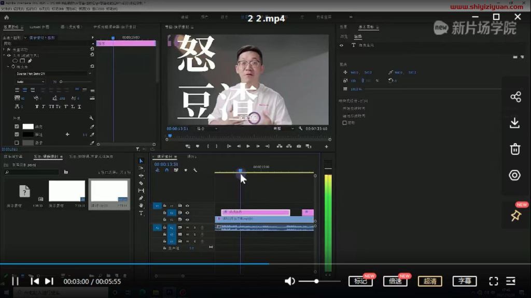Click the 字幕 button at the bottom bar
This screenshot has height=298, width=531.
point(465,281)
